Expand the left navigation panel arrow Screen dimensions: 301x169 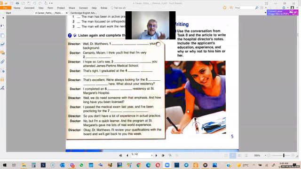[x=3, y=18]
